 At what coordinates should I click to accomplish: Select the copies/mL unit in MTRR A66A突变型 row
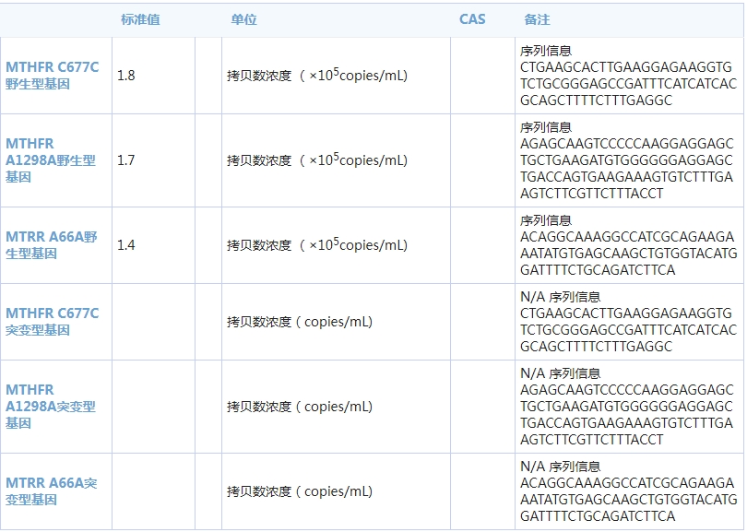[300, 491]
